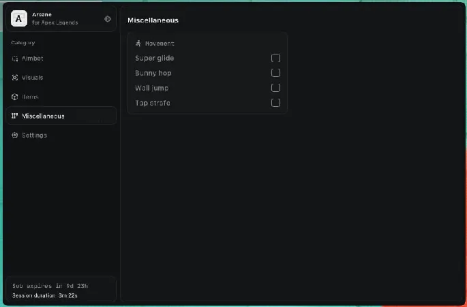The image size is (467, 307).
Task: Select the Miscellaneous sidebar entry
Action: click(x=43, y=116)
